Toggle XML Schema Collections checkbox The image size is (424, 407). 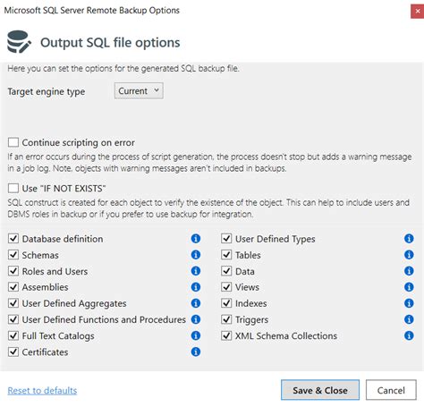pos(226,335)
